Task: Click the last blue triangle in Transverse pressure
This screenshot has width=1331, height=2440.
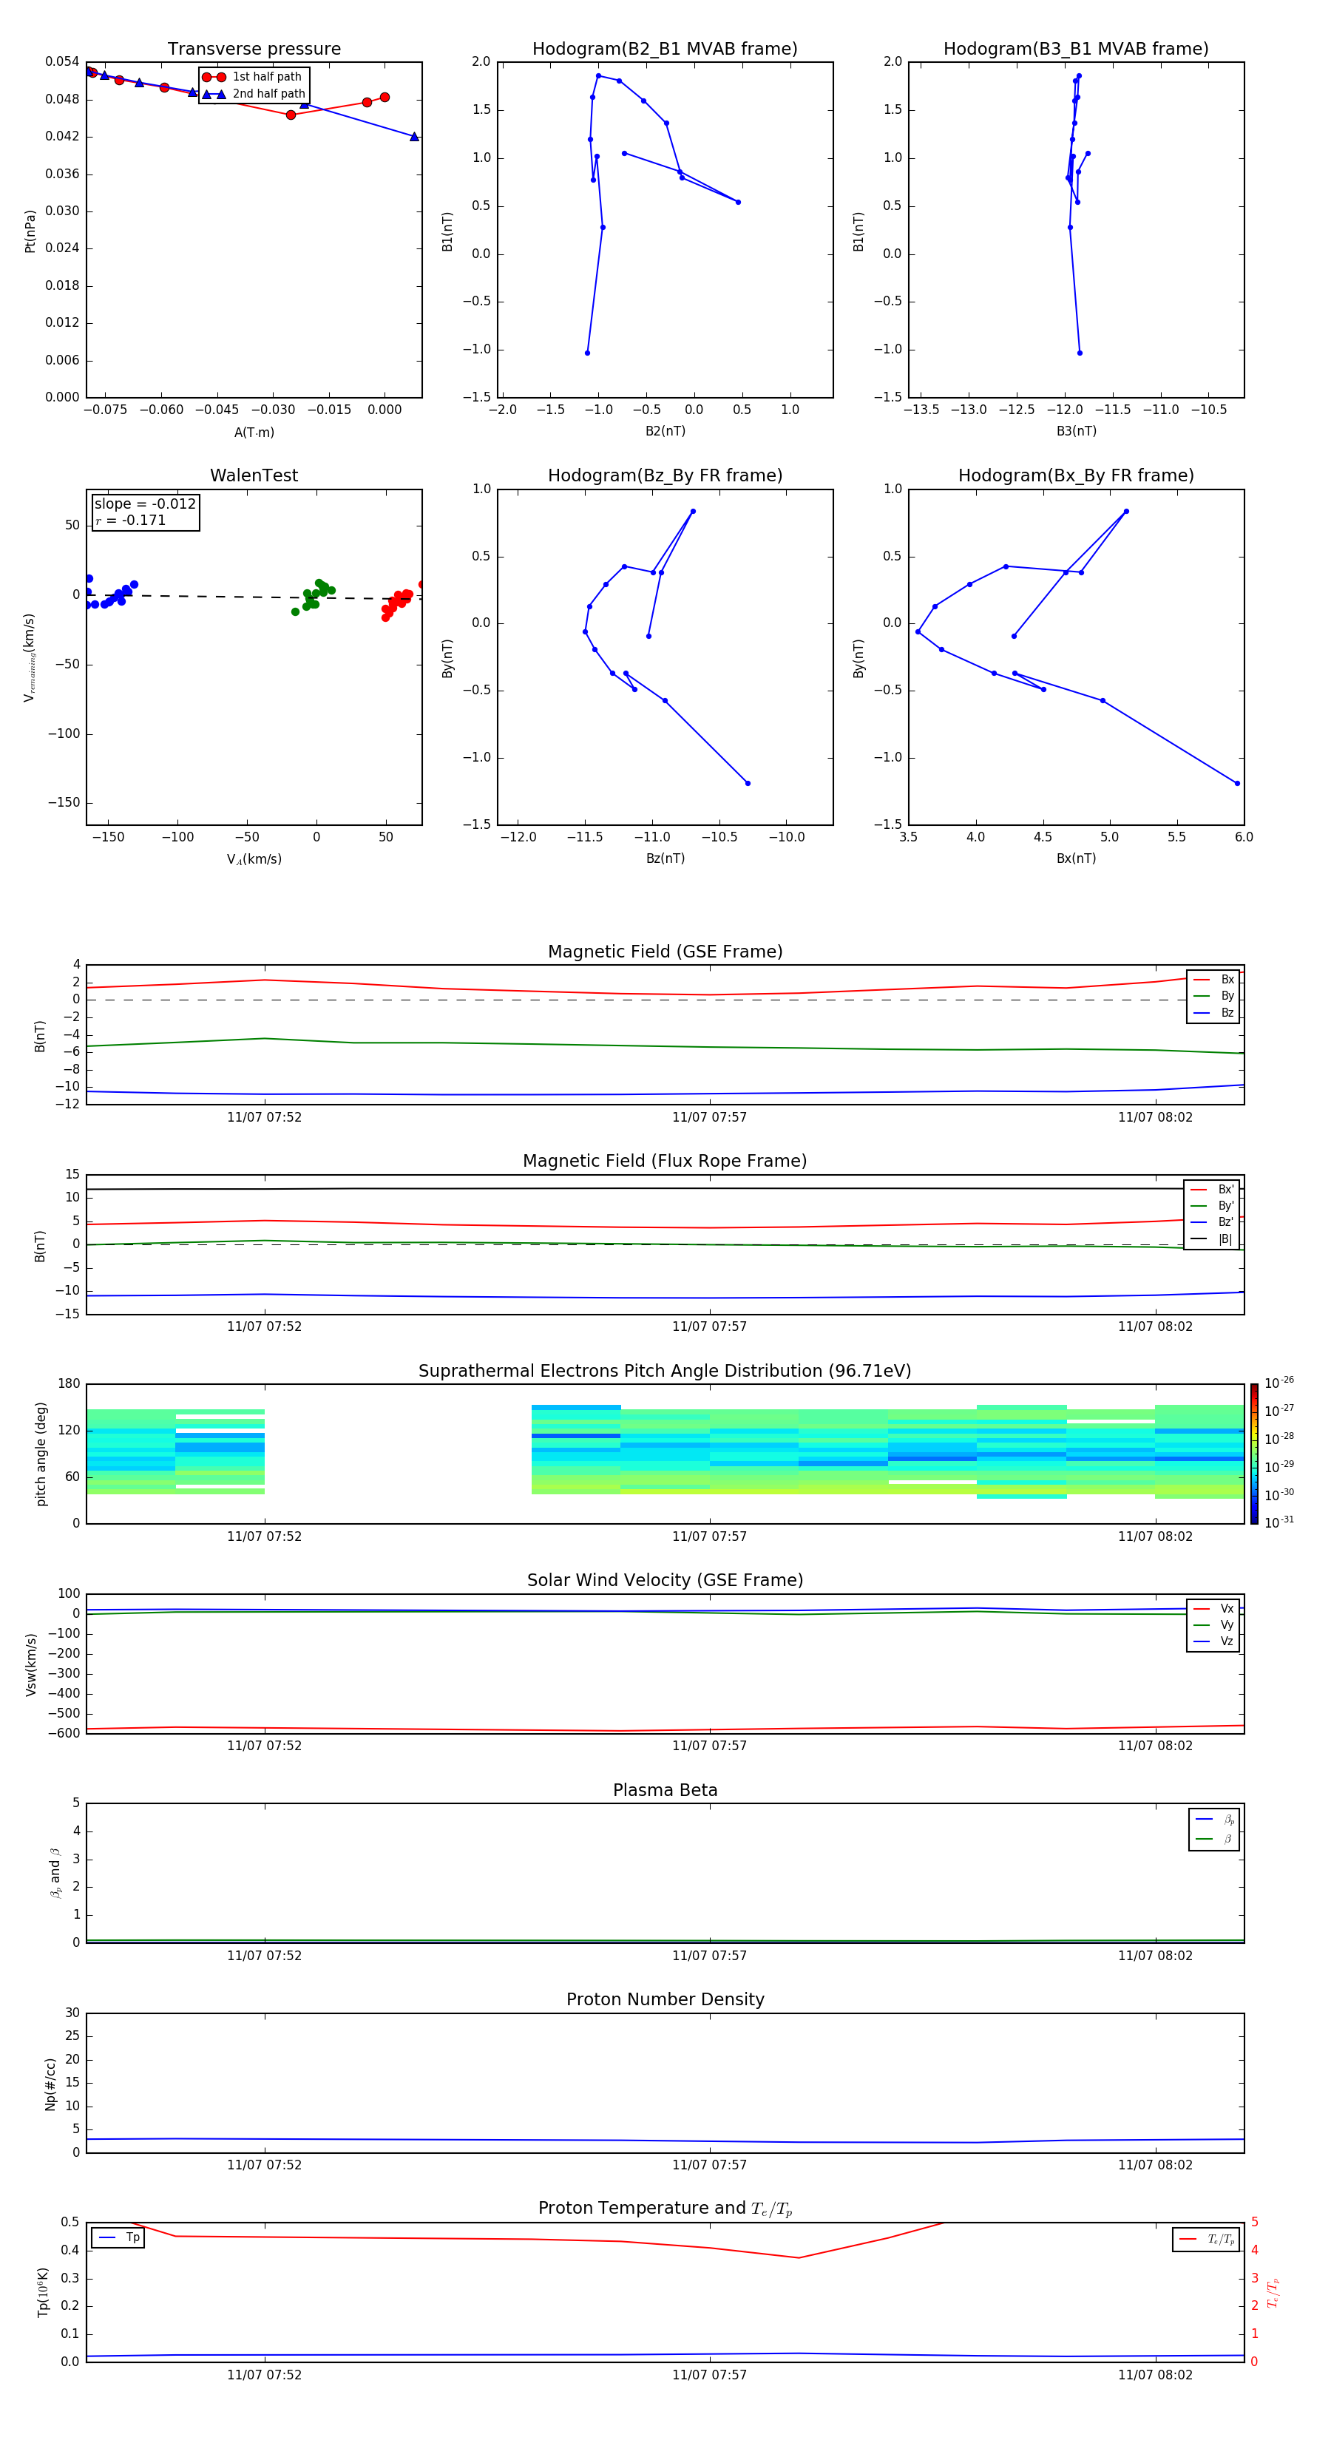Action: point(414,138)
